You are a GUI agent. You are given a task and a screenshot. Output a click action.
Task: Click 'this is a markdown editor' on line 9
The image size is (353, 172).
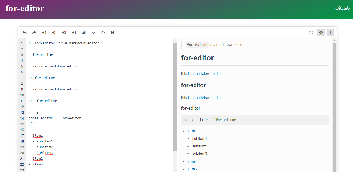pos(54,89)
